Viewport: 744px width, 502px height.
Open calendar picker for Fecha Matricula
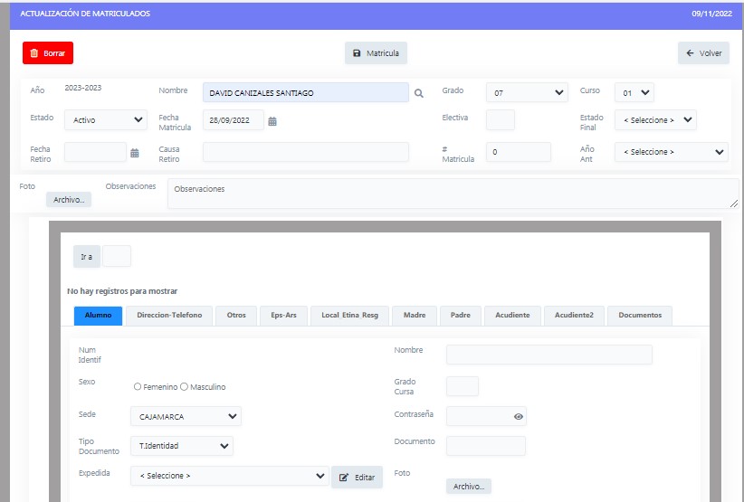click(x=272, y=121)
